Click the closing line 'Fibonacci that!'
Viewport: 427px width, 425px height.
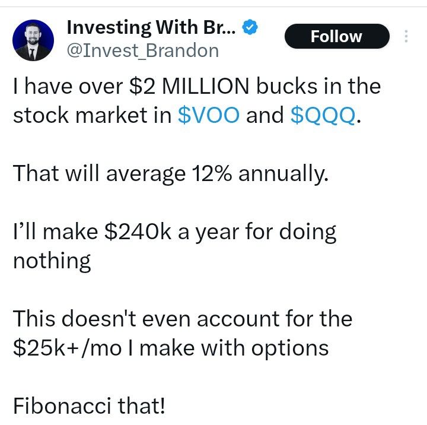click(x=89, y=406)
